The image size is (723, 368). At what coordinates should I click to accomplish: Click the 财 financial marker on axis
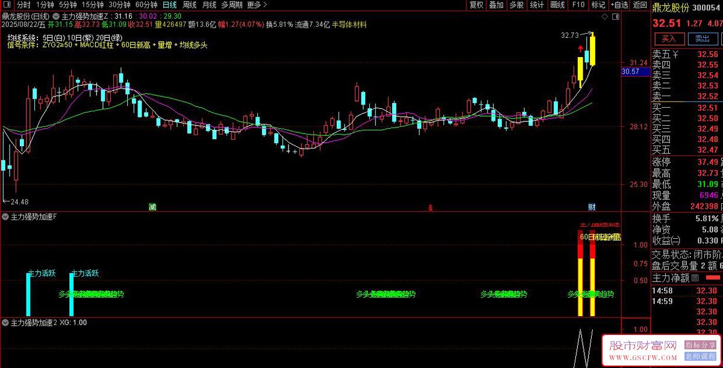(x=592, y=207)
